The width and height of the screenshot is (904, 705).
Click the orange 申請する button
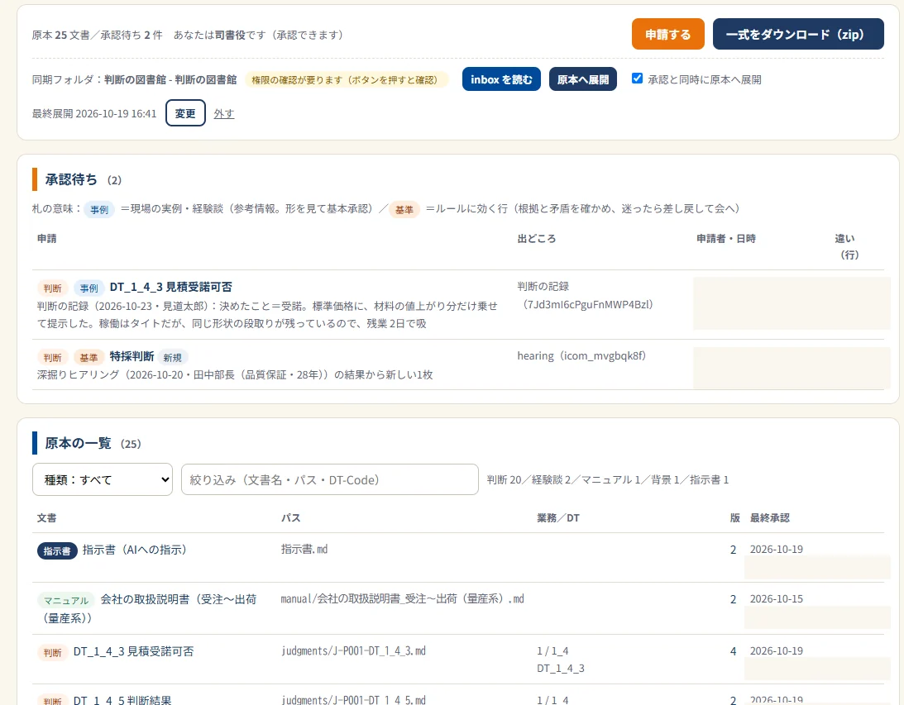(667, 34)
